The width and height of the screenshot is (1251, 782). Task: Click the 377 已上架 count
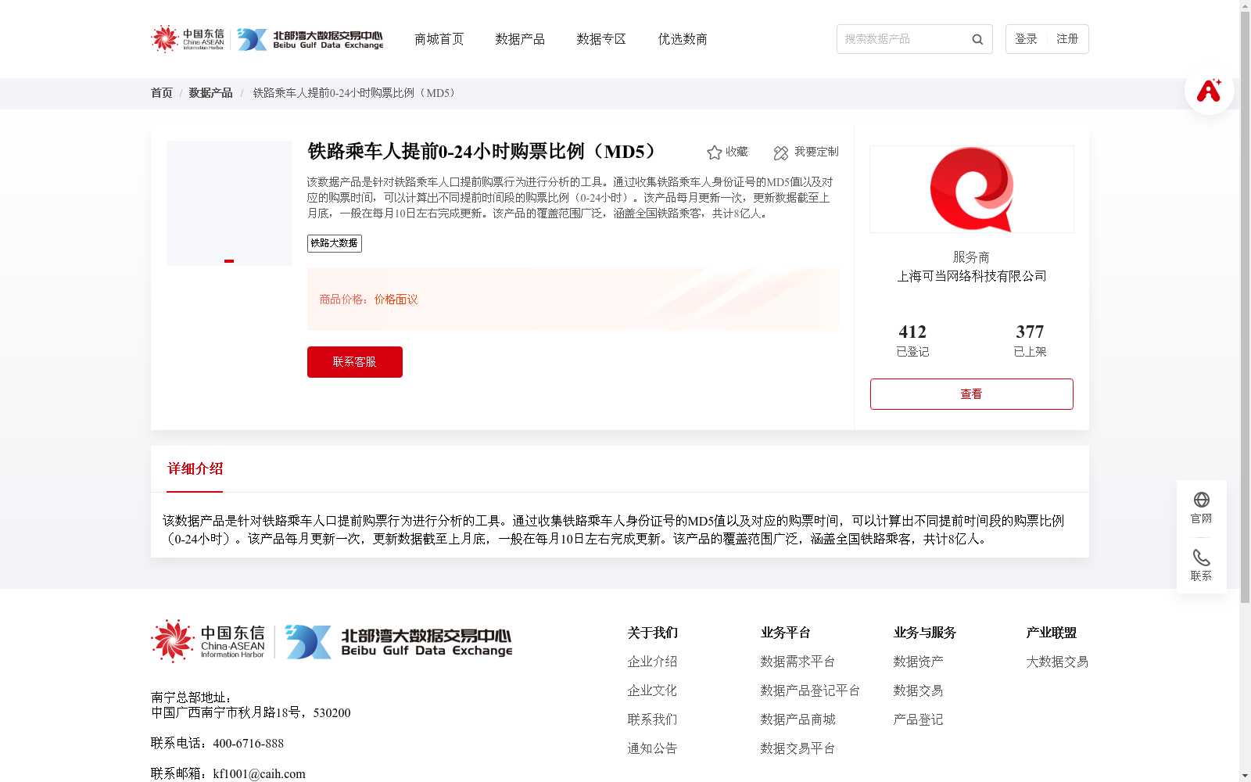pos(1030,340)
